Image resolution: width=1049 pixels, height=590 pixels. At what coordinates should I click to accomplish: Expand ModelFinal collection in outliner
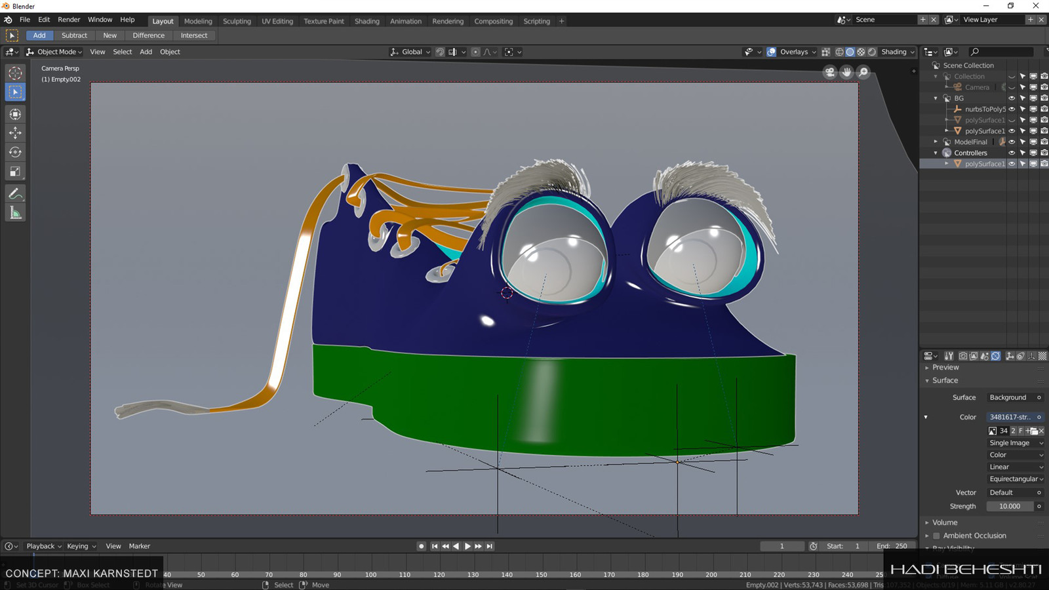click(x=936, y=142)
